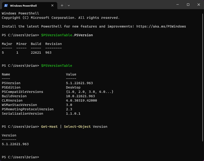Click the "Version" output column header under Get-Host
Image resolution: width=204 pixels, height=161 pixels.
(9, 135)
